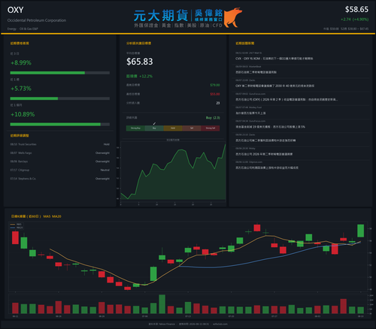Image resolution: width=376 pixels, height=329 pixels.
Task: Open the GuruFocus.com headline mentioning (OXY) 2026
Action: pyautogui.click(x=287, y=99)
